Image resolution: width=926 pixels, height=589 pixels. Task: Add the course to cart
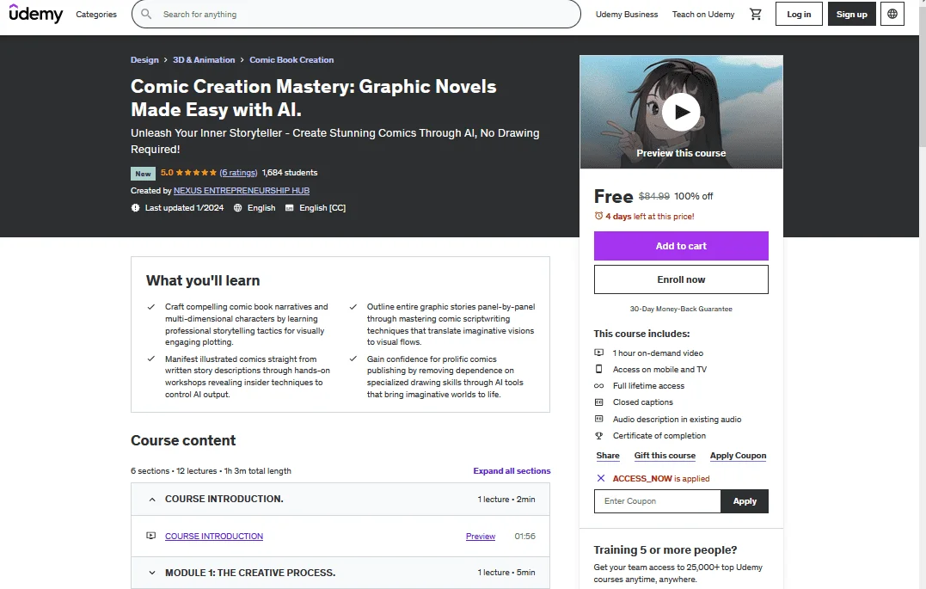pyautogui.click(x=681, y=246)
